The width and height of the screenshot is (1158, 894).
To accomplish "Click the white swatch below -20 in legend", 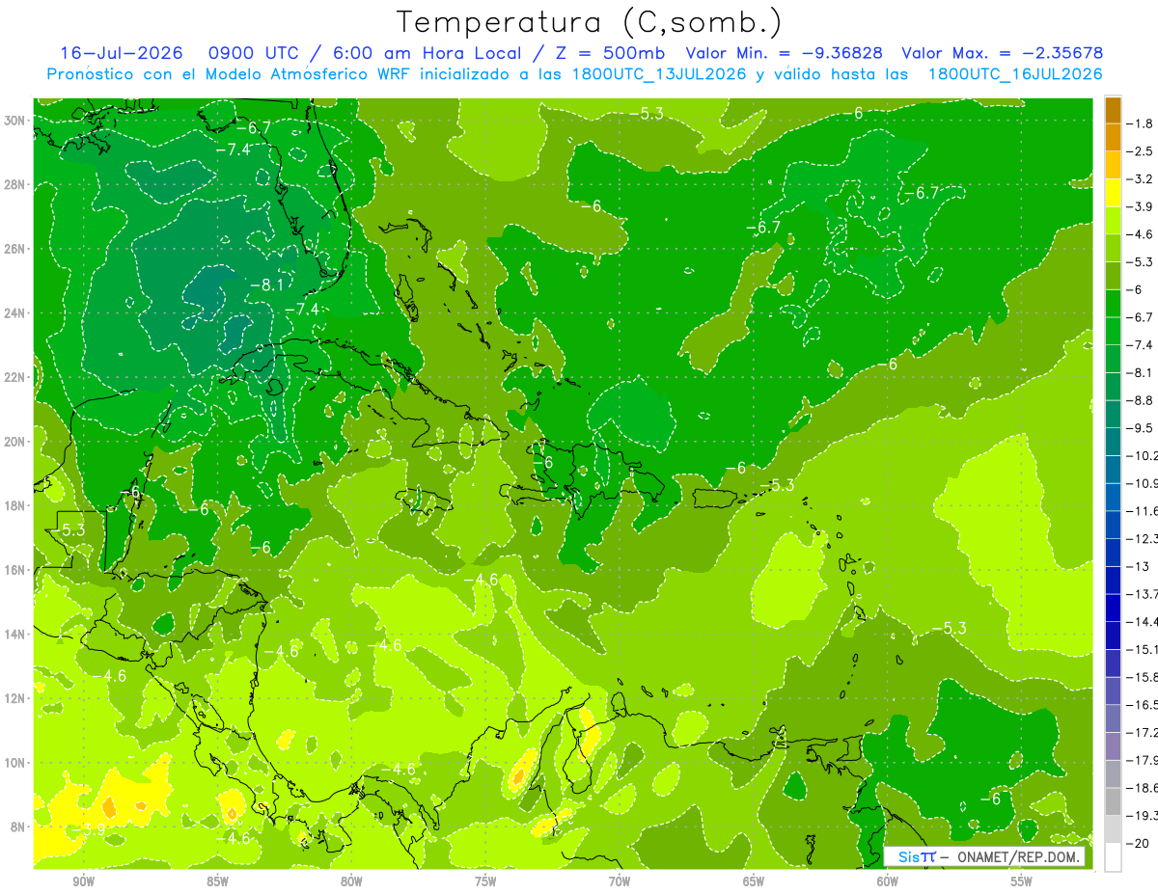I will point(1113,857).
